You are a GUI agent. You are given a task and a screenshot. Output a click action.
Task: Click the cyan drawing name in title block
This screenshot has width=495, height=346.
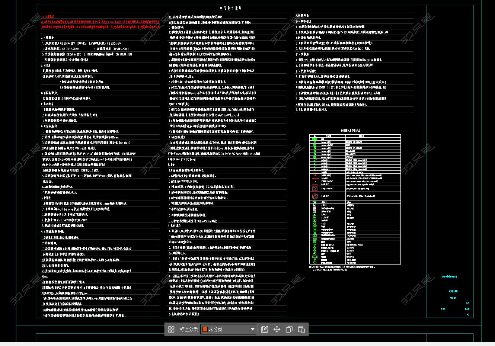point(453,291)
